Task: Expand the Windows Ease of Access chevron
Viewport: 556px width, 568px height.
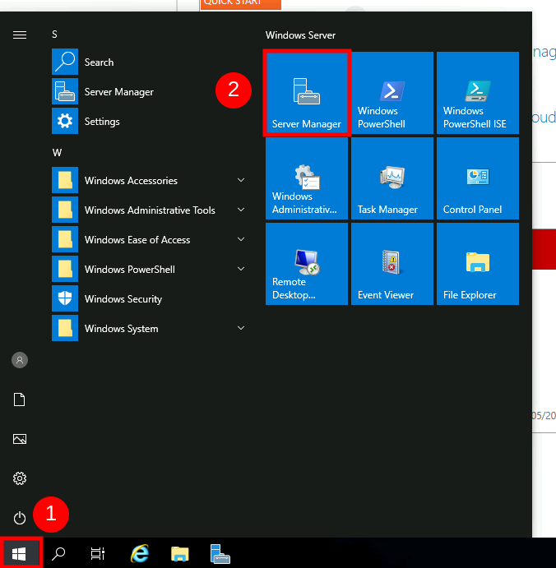Action: [x=241, y=239]
